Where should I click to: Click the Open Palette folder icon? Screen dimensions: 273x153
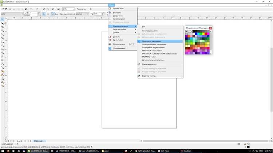point(139,64)
